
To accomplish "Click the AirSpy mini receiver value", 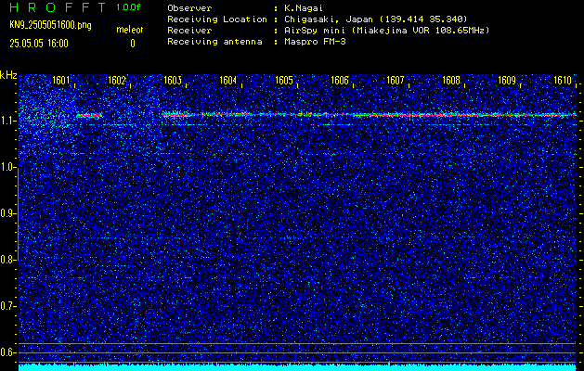I will pyautogui.click(x=386, y=31).
